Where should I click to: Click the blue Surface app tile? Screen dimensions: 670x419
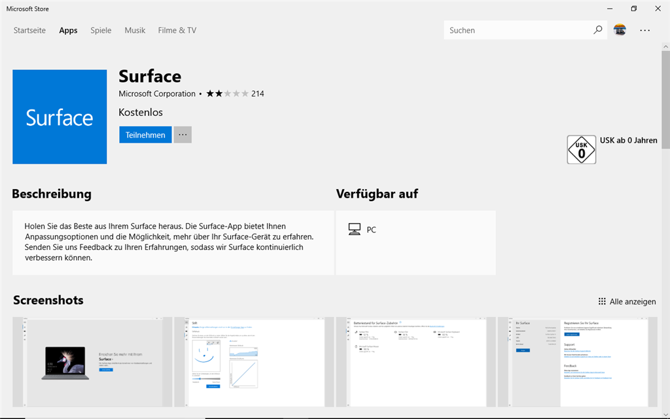(60, 117)
